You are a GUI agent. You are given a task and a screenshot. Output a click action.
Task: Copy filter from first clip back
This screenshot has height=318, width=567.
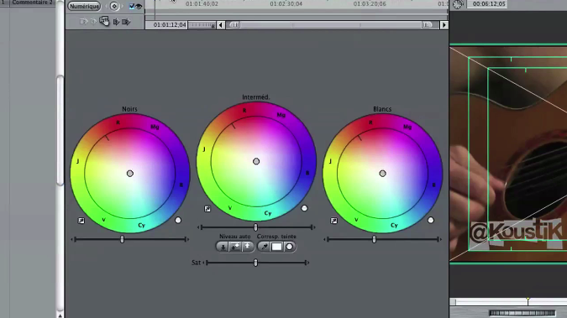click(x=93, y=22)
